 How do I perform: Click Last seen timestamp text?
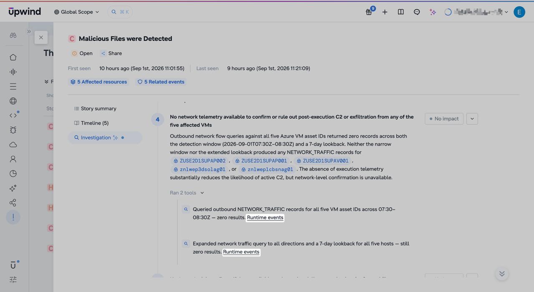269,68
